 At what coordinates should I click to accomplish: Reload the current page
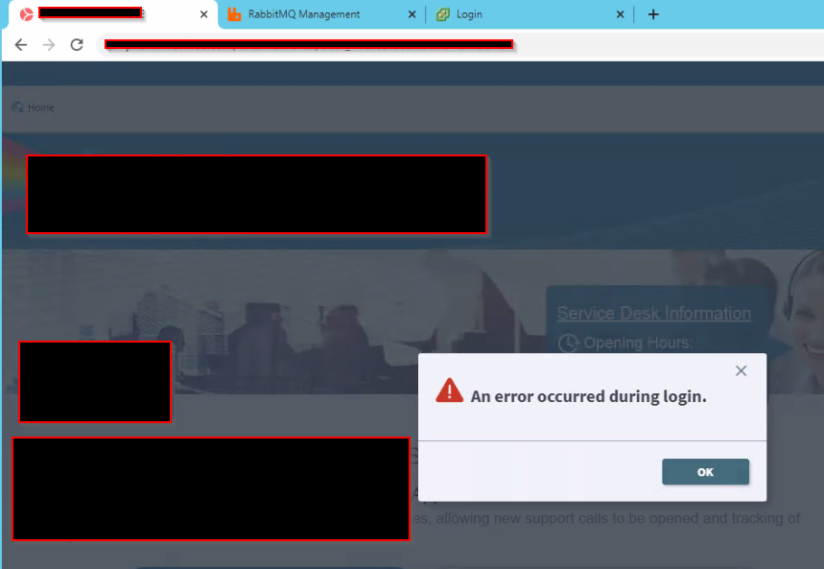pos(77,44)
